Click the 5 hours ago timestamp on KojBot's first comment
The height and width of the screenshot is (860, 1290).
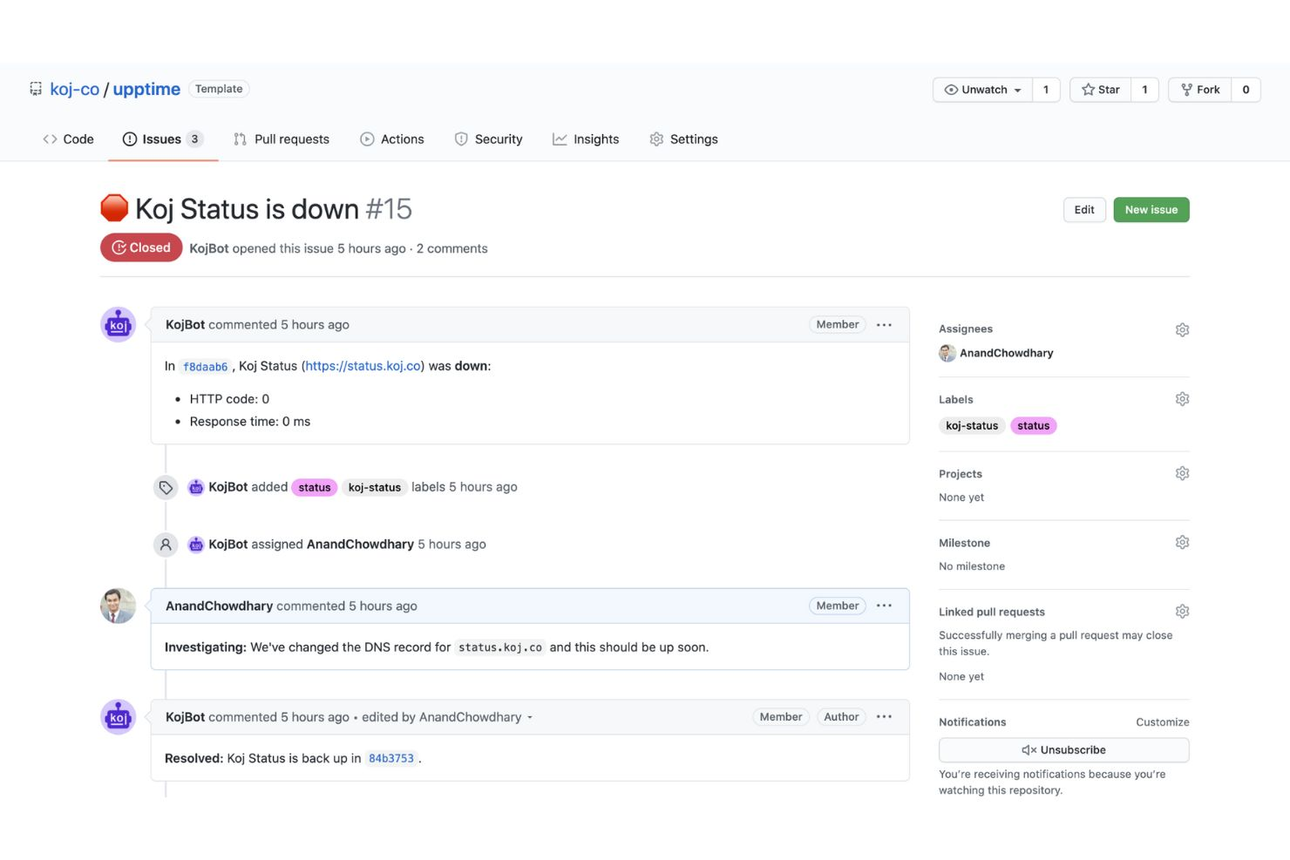(315, 325)
